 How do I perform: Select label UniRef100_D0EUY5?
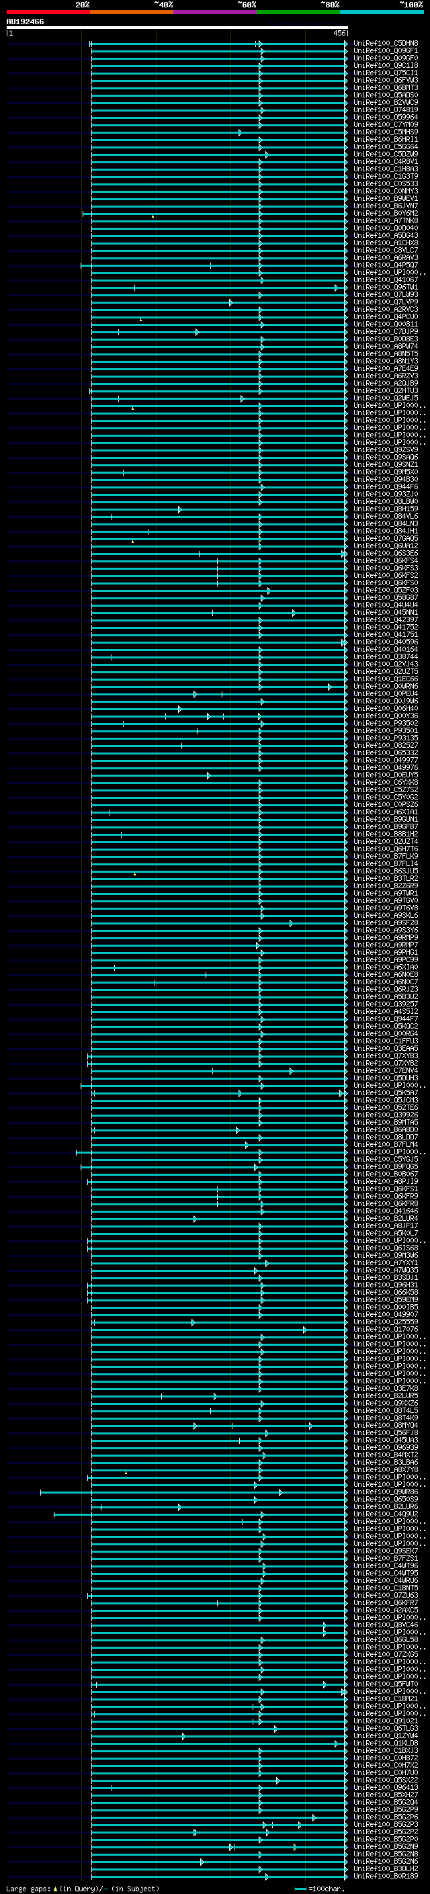coord(386,775)
